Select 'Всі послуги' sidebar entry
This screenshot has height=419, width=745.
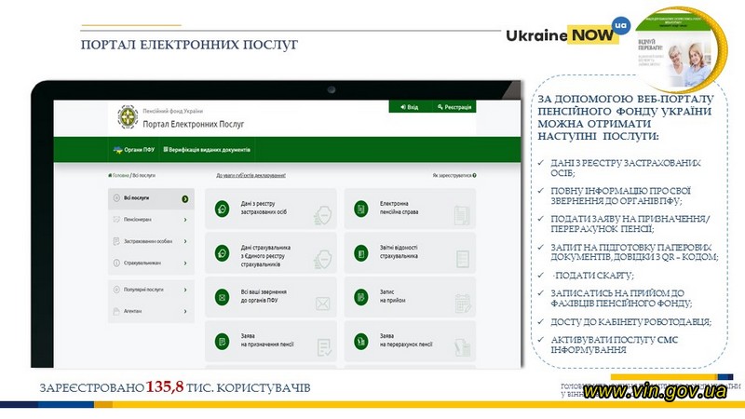click(x=151, y=198)
